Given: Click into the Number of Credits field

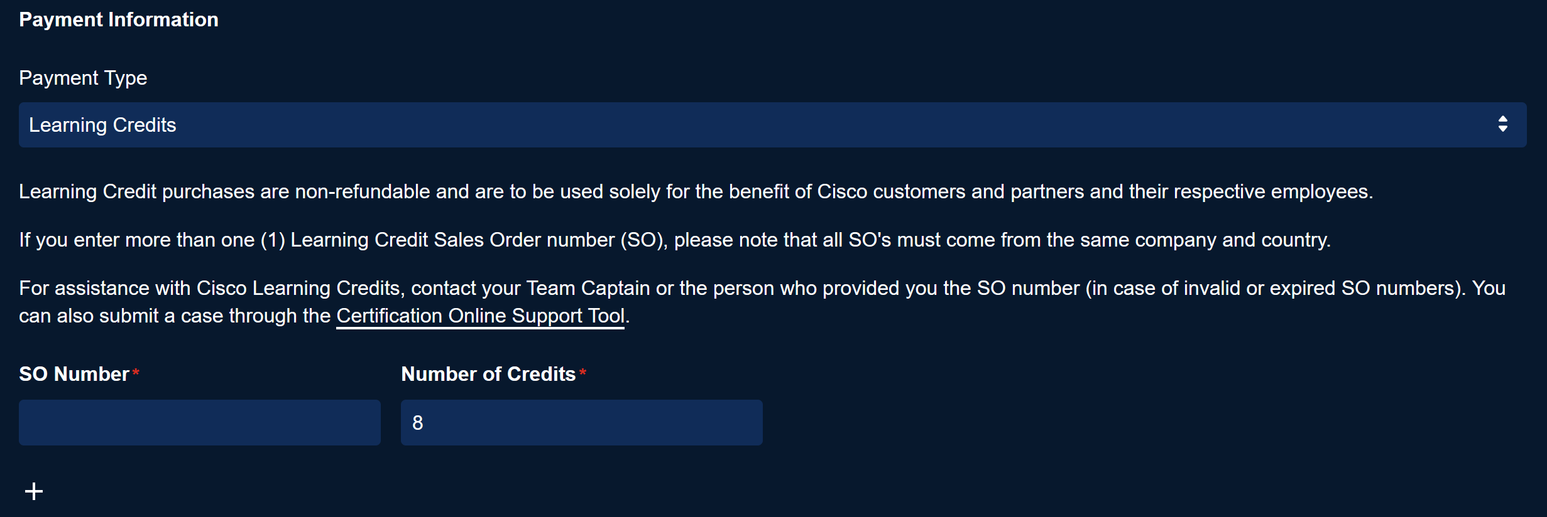Looking at the screenshot, I should tap(581, 422).
